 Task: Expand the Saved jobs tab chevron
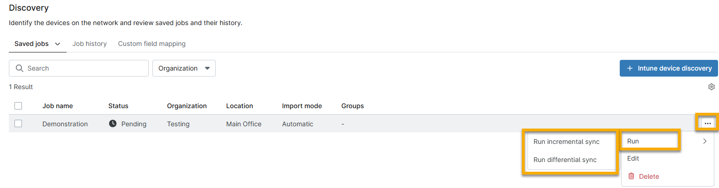coord(58,44)
